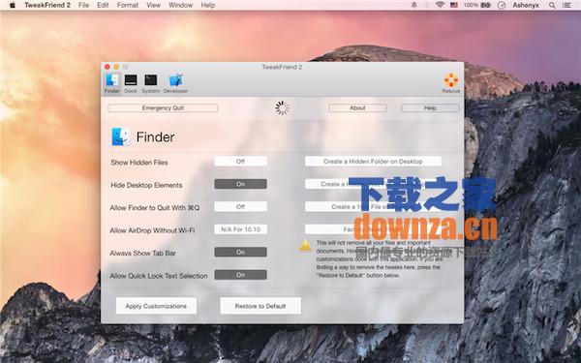This screenshot has height=363, width=581.
Task: Open the Developer tweaks section
Action: pyautogui.click(x=175, y=83)
